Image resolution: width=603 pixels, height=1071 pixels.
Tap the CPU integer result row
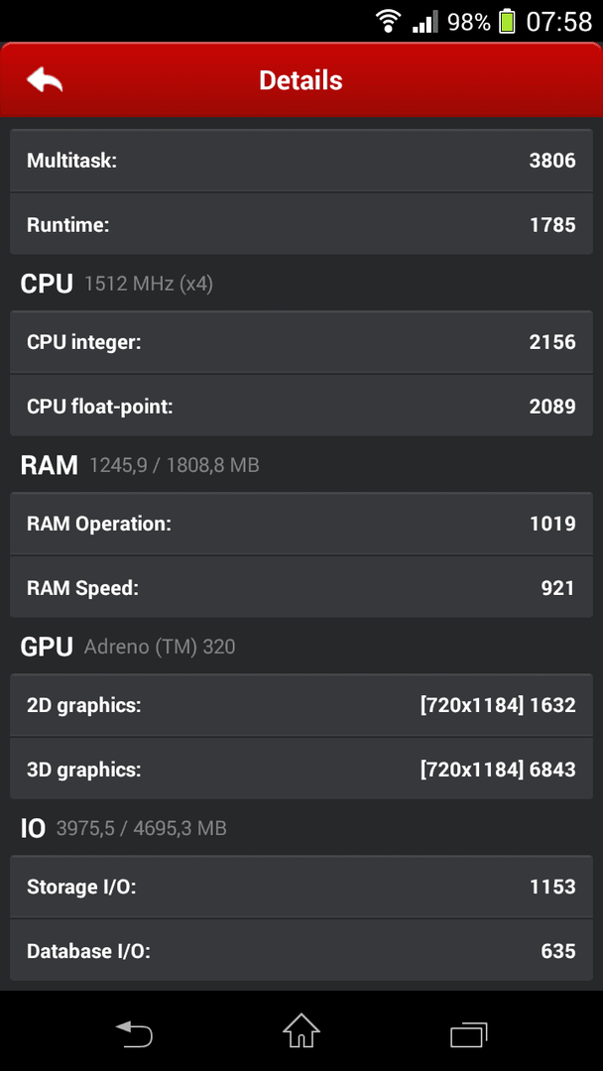pyautogui.click(x=301, y=342)
